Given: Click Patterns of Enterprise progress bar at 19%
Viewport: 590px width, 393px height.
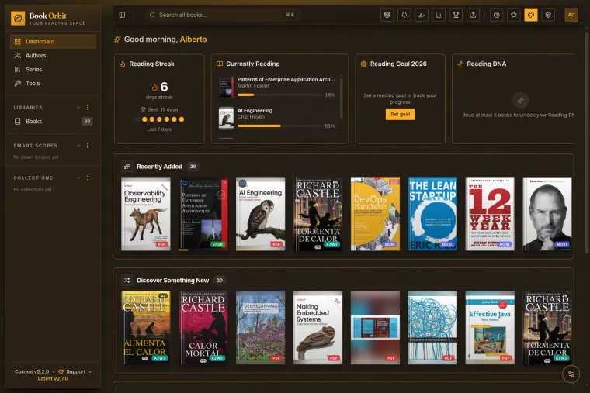Looking at the screenshot, I should [x=279, y=95].
